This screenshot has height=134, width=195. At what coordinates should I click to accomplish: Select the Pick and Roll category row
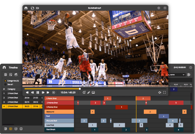[x=59, y=121]
